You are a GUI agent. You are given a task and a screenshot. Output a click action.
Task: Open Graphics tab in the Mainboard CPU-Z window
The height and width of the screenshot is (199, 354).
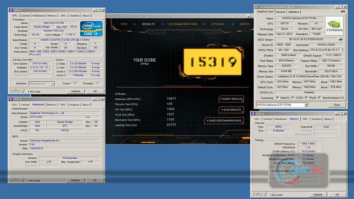[74, 105]
